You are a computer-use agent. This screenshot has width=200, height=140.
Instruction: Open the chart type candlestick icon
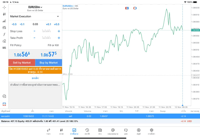pyautogui.click(x=4, y=14)
